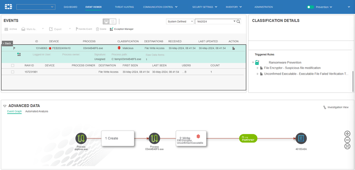Click the 46185A8A file node
This screenshot has width=355, height=170.
[301, 138]
